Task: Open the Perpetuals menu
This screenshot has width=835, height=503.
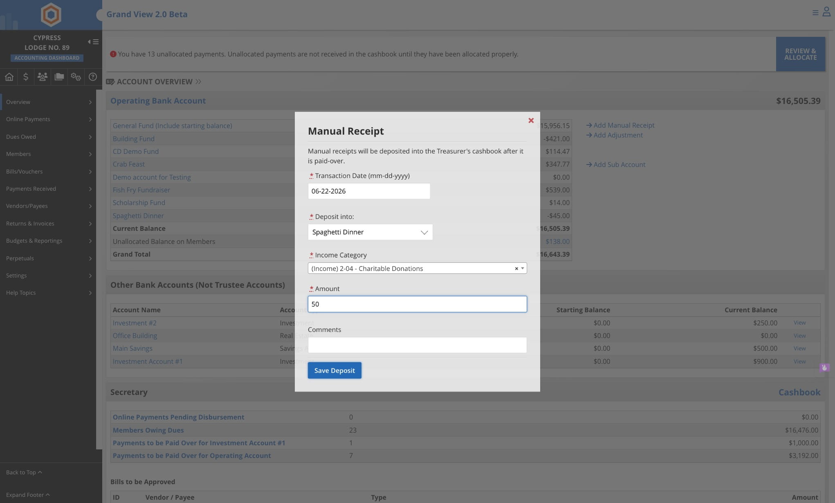Action: click(x=48, y=258)
